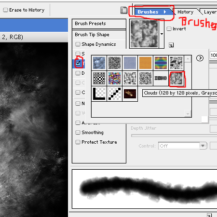Switch to the Layers tab

(x=210, y=12)
